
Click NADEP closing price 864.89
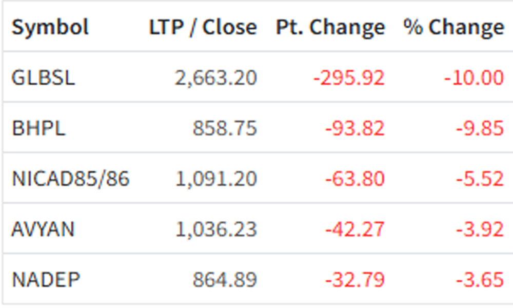tap(225, 279)
